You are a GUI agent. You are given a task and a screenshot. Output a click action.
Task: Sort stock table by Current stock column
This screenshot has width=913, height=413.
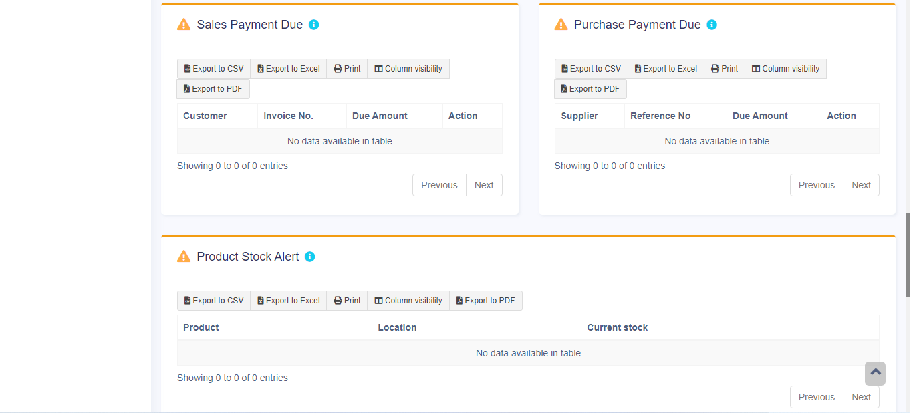pyautogui.click(x=617, y=327)
